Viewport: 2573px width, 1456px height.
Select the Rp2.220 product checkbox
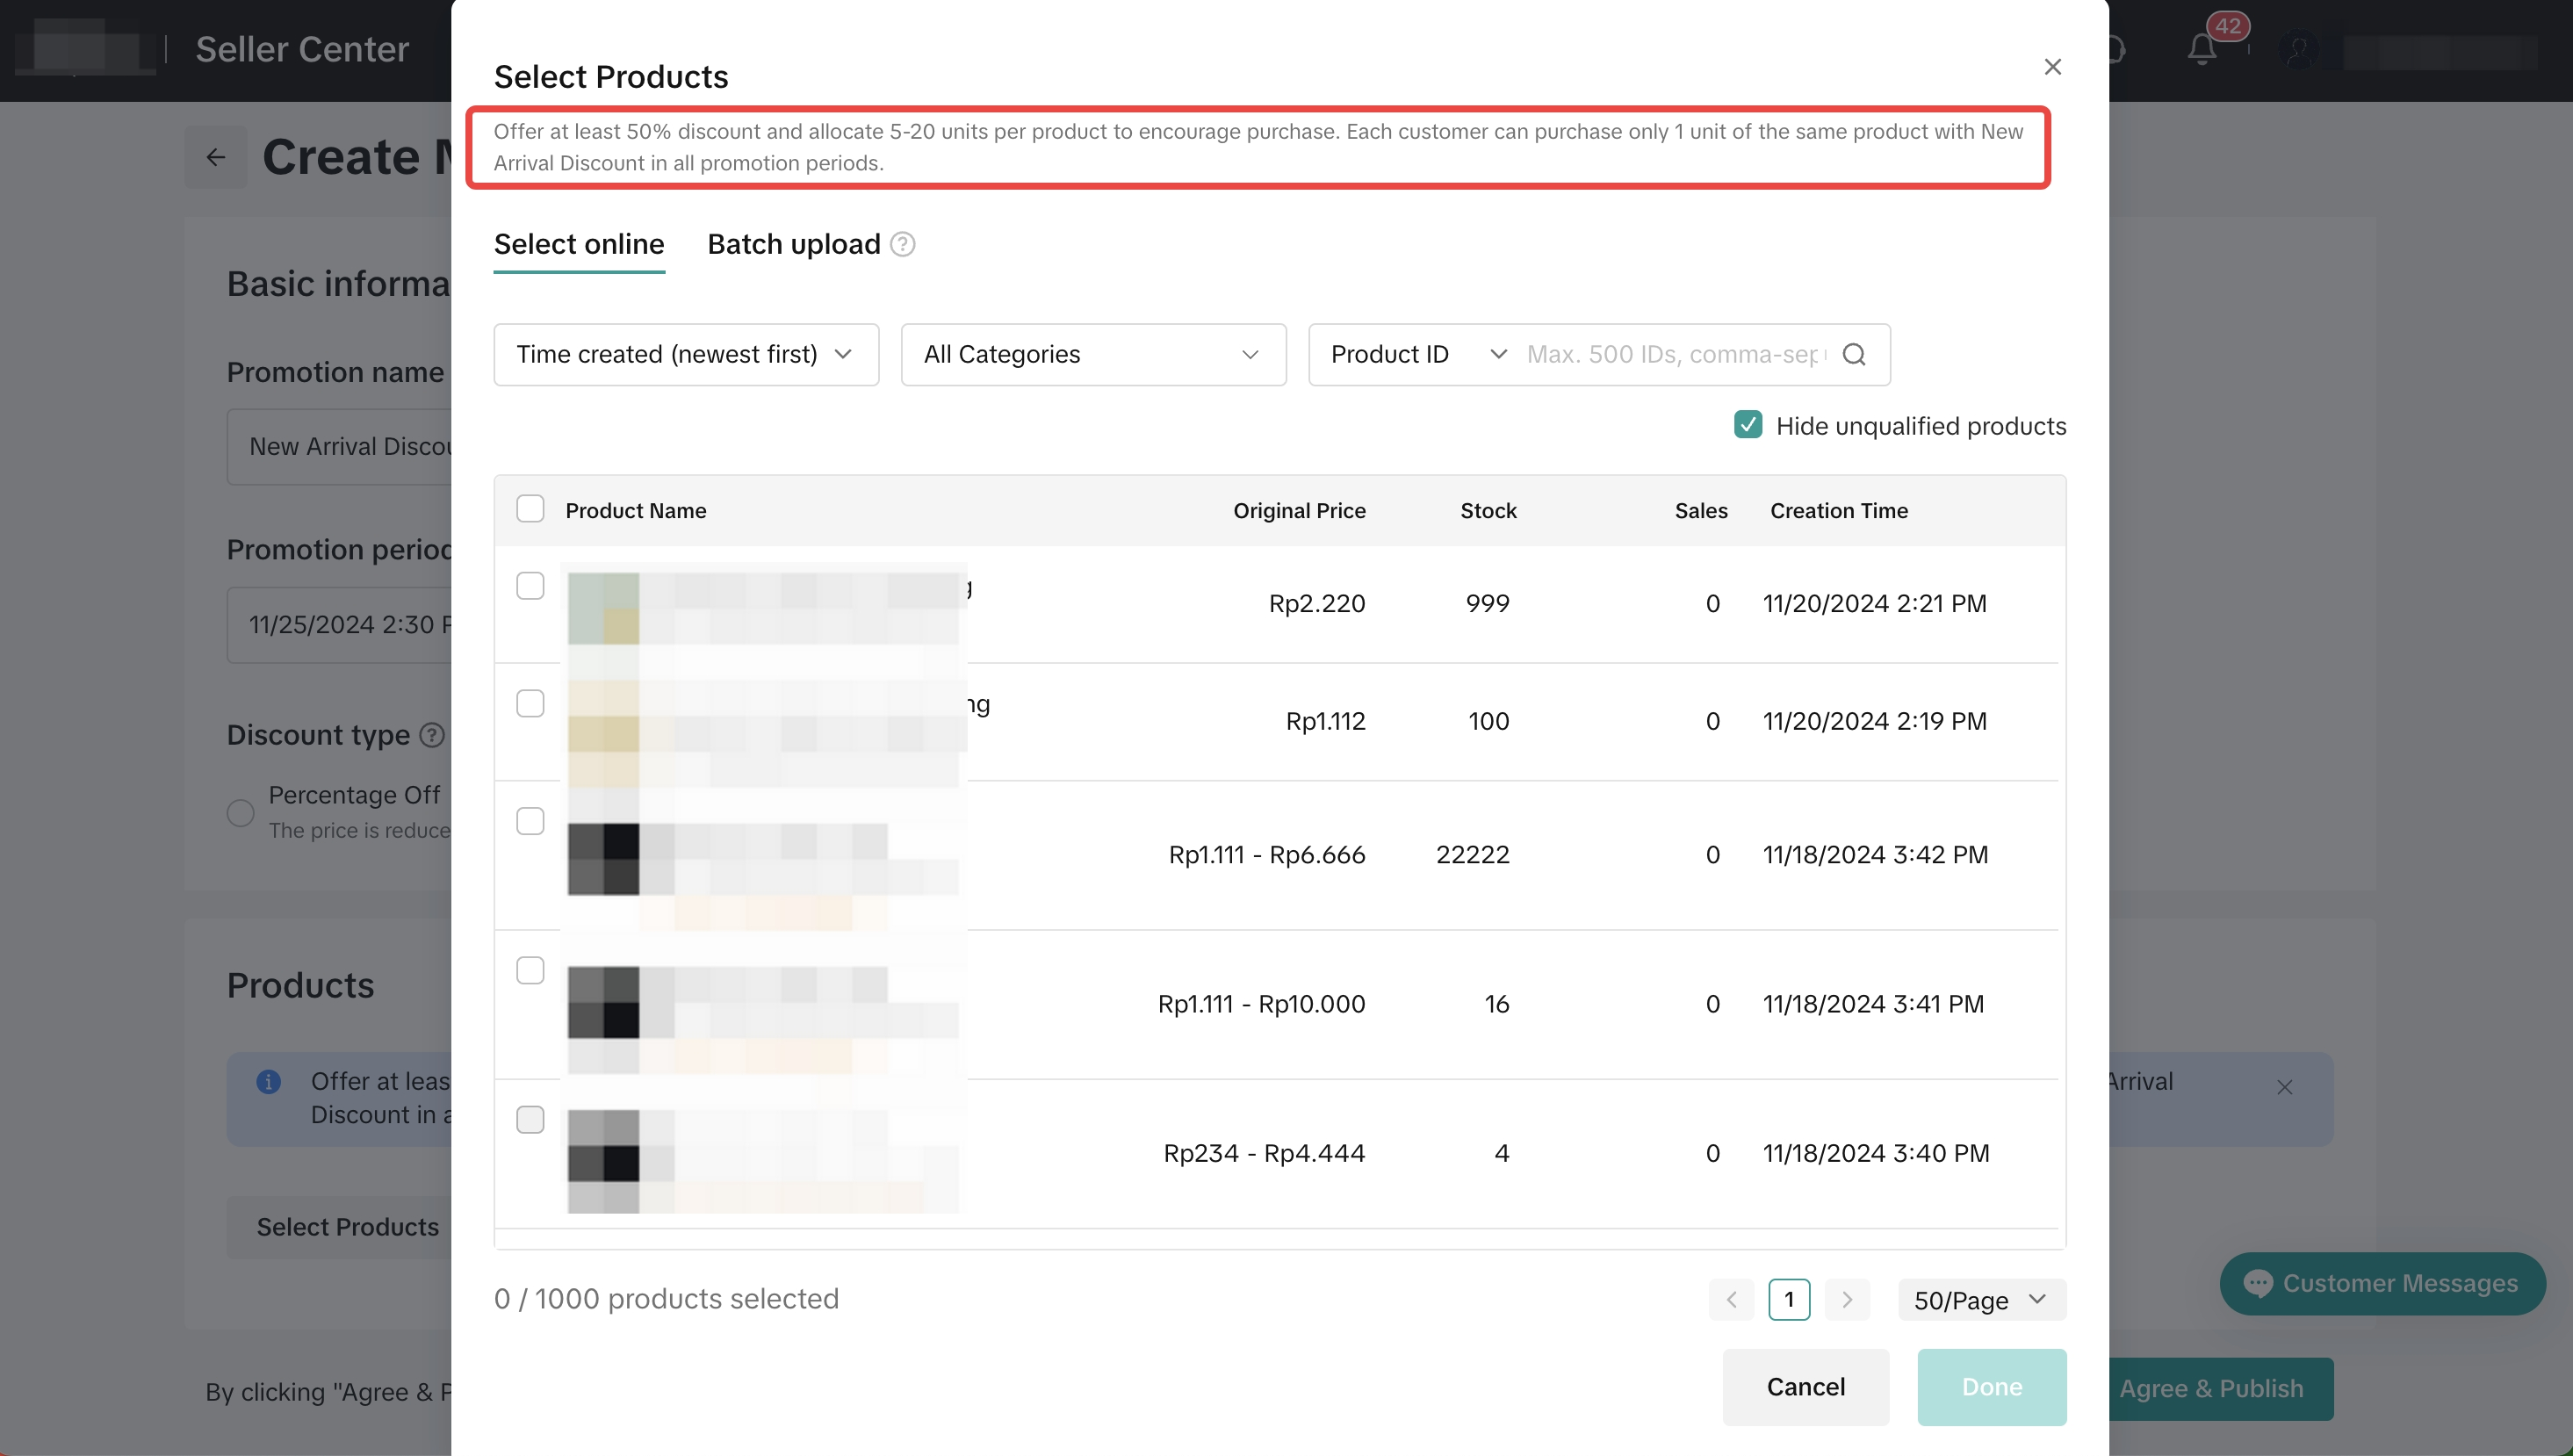pyautogui.click(x=530, y=586)
